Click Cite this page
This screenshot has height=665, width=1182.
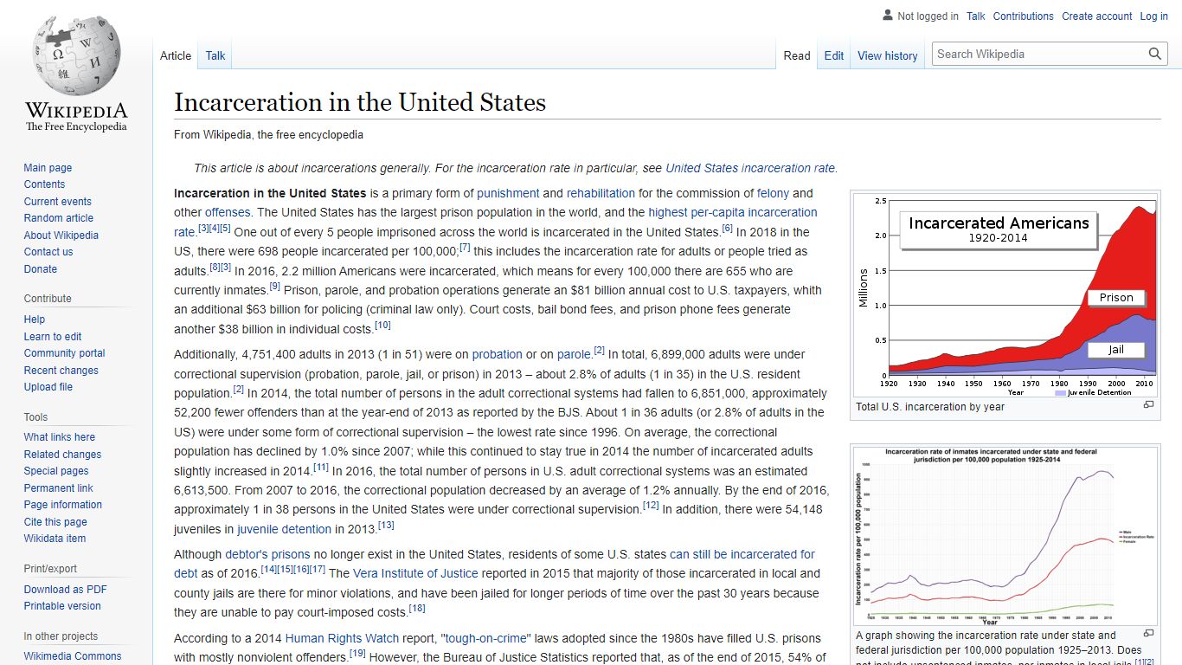tap(55, 522)
